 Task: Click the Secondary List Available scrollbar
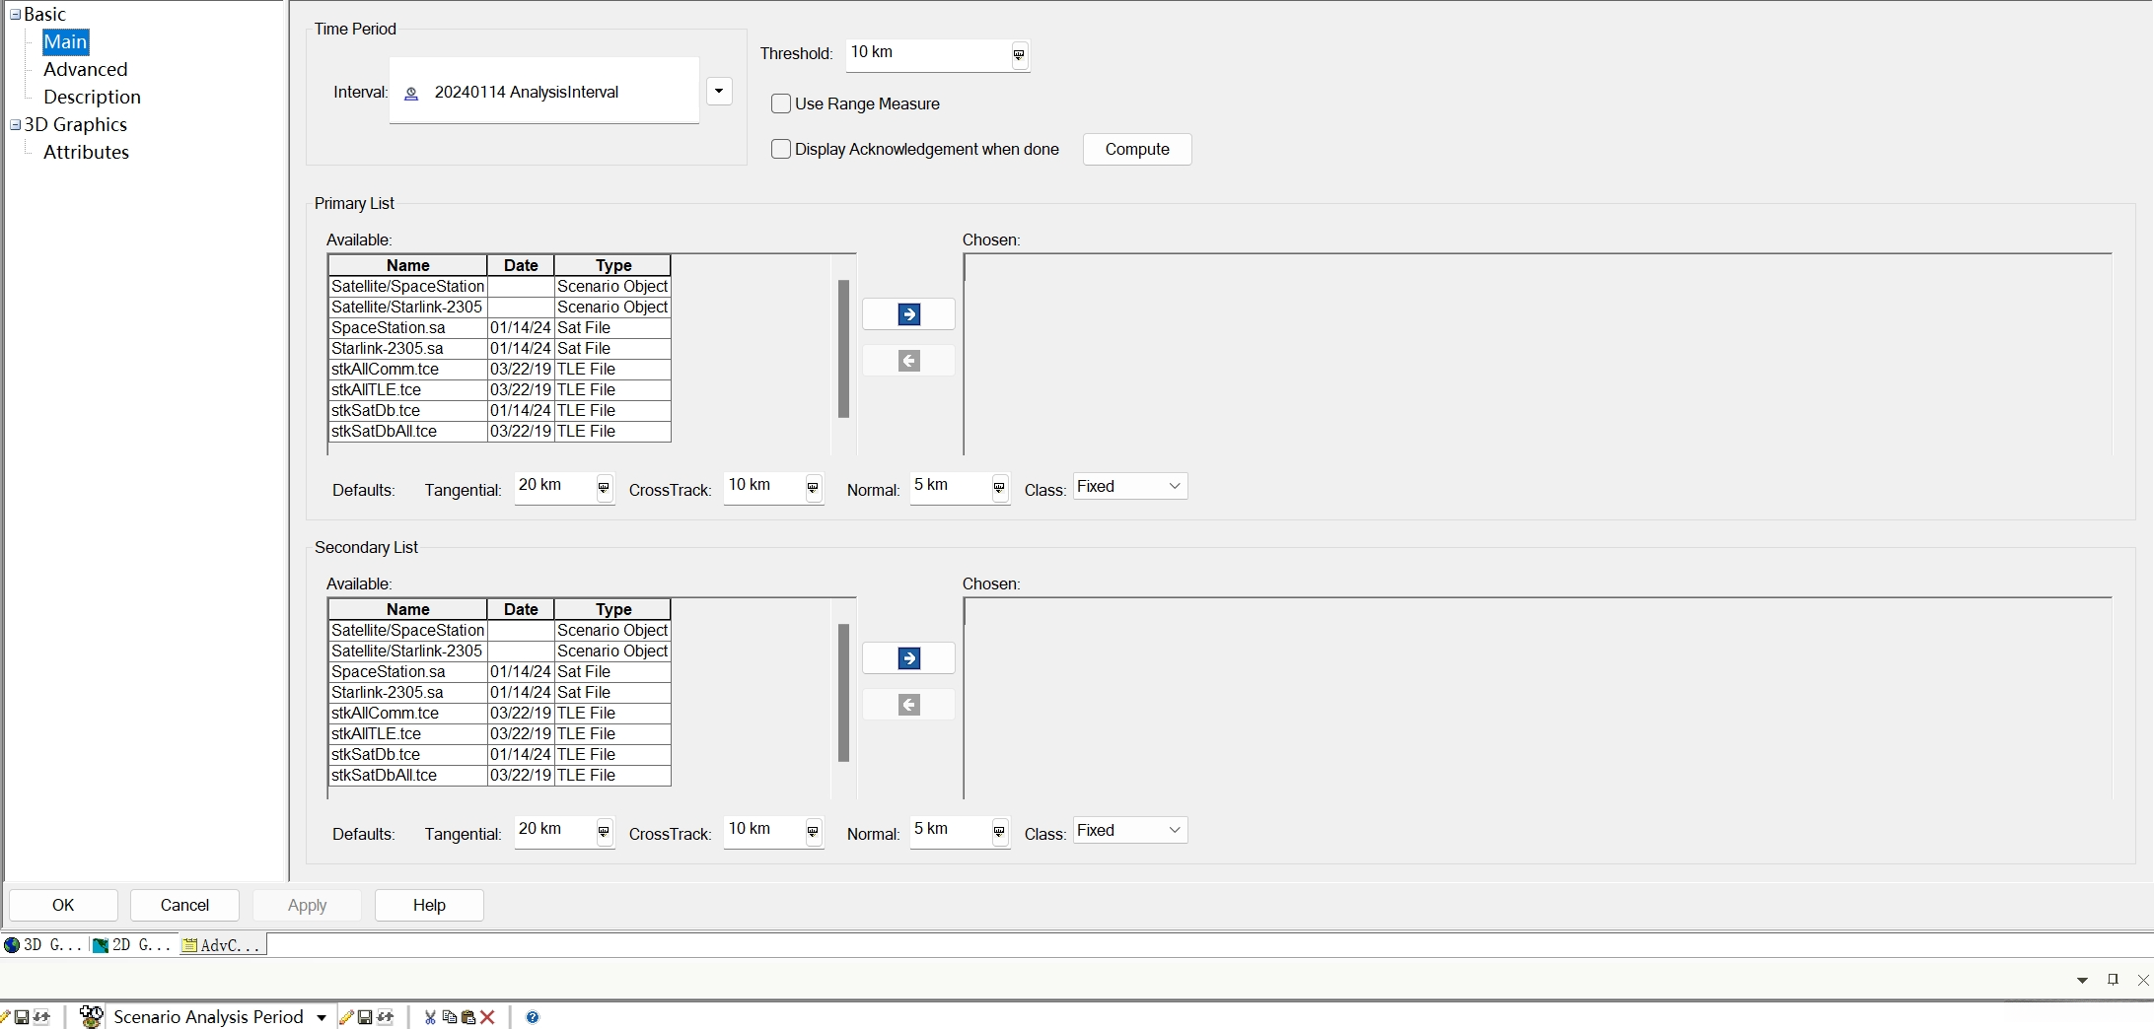tap(843, 693)
